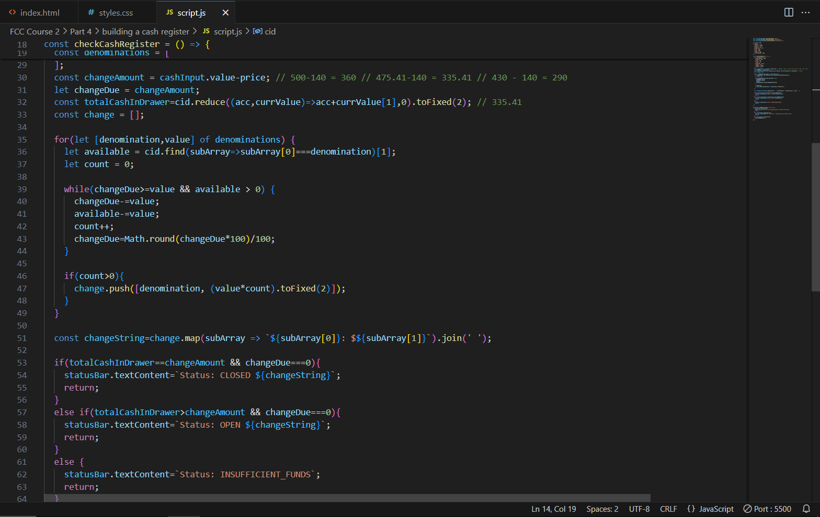The width and height of the screenshot is (820, 517).
Task: Click the curly braces JavaScript language icon
Action: point(691,509)
